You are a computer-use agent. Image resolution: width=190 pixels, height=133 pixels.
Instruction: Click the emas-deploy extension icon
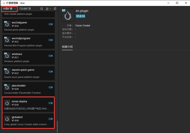pos(7,103)
